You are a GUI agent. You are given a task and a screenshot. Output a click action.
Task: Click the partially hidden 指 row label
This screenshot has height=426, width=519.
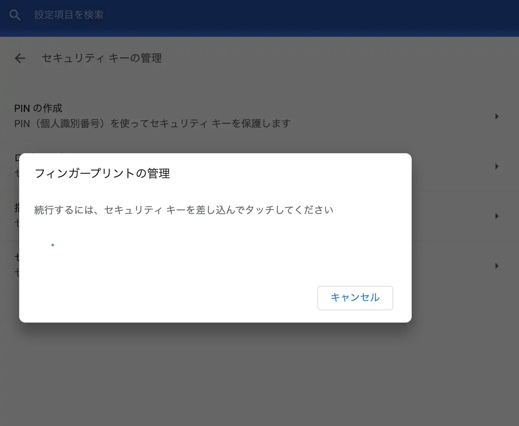(x=16, y=208)
